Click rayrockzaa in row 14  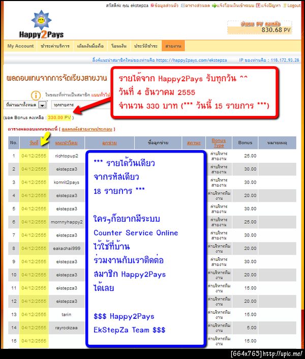point(67,327)
